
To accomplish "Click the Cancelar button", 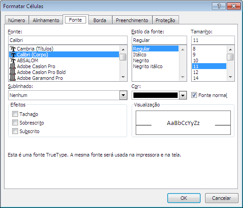I will (x=221, y=198).
